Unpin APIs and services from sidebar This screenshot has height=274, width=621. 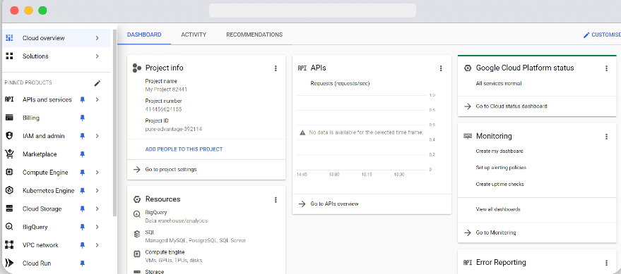coord(83,99)
